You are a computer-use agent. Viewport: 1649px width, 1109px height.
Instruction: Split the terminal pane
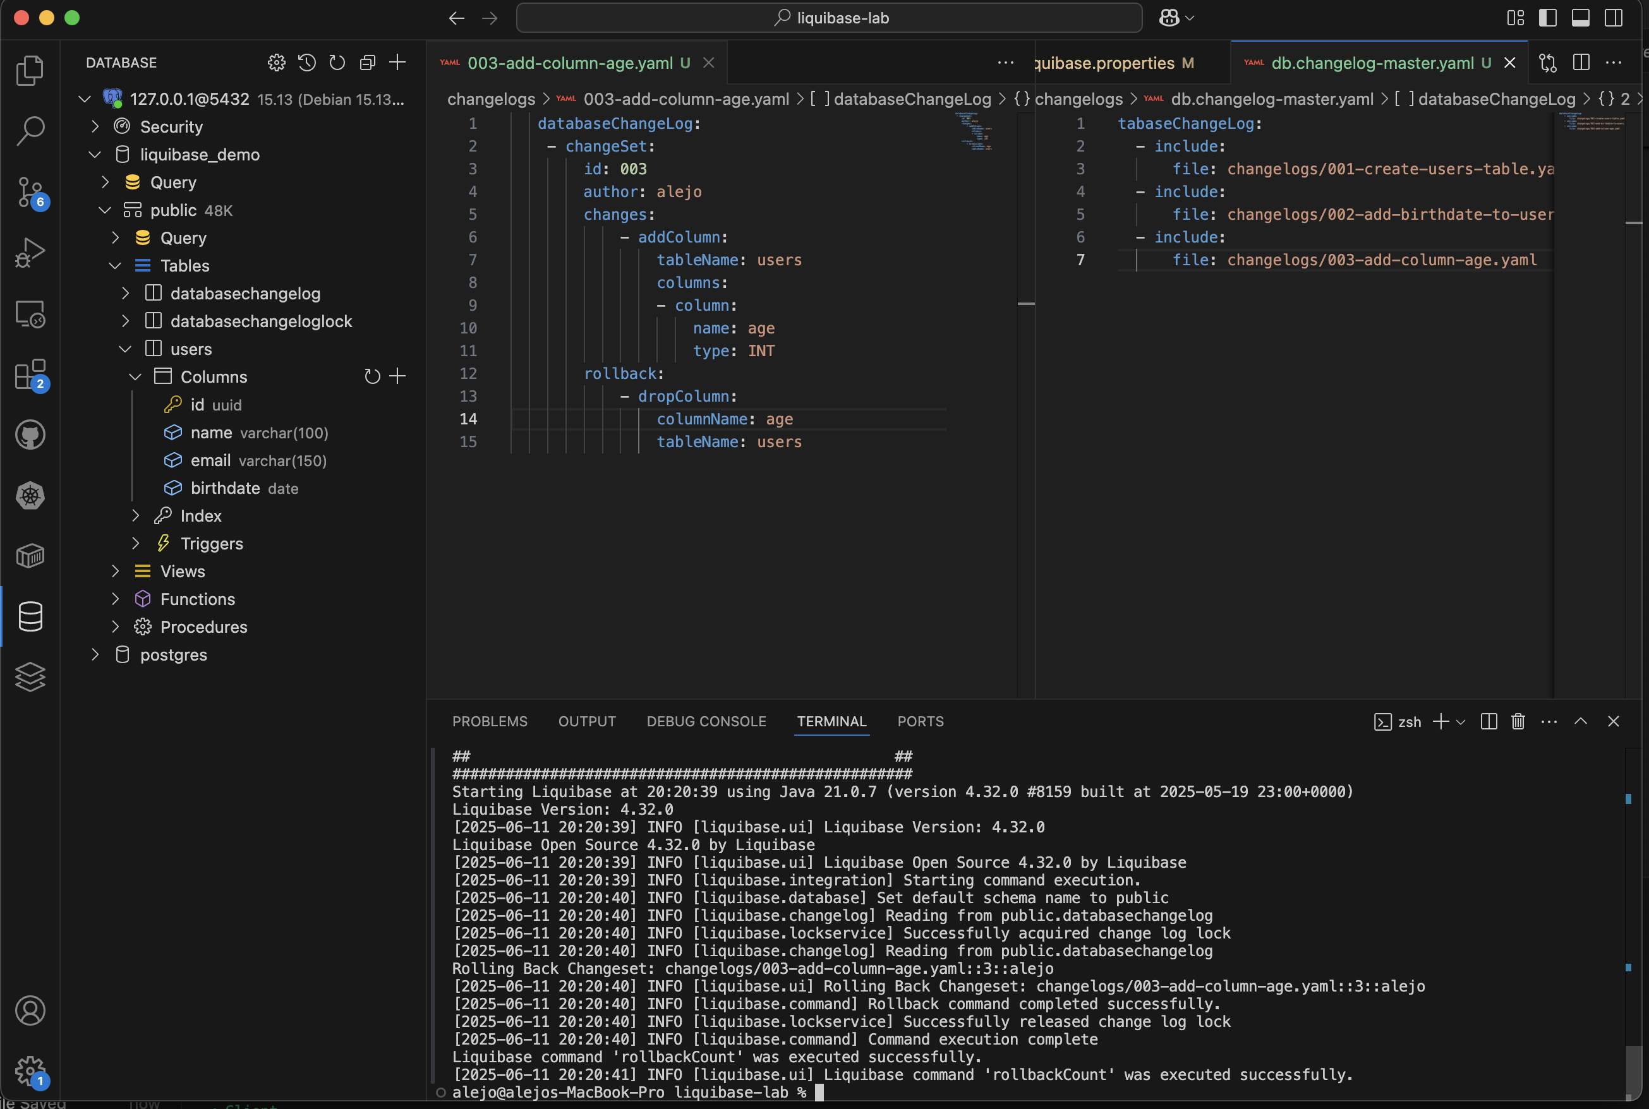point(1489,721)
